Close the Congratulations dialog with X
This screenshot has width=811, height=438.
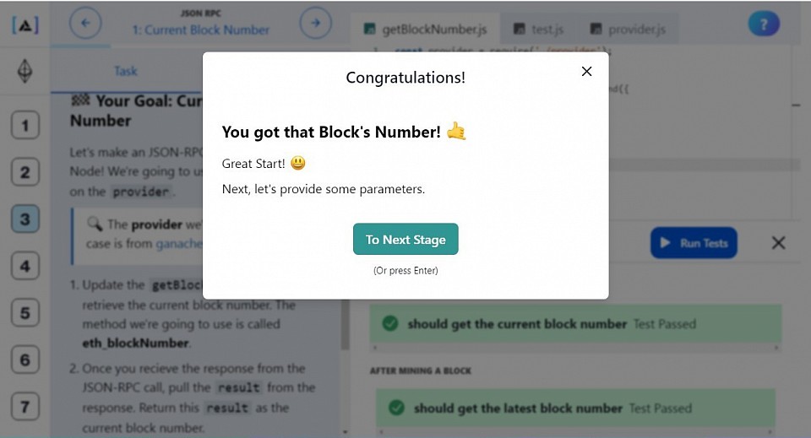[x=586, y=71]
